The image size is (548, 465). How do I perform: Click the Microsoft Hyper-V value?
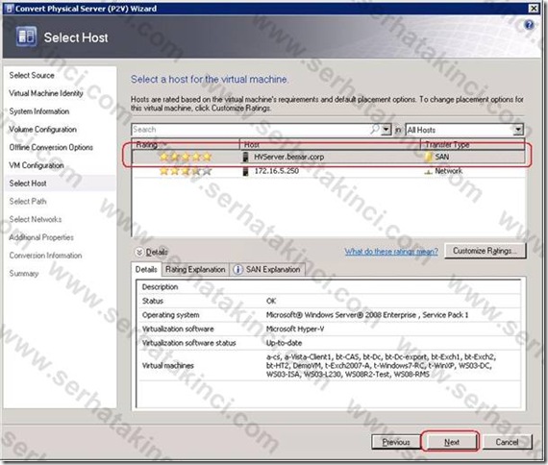[x=295, y=329]
